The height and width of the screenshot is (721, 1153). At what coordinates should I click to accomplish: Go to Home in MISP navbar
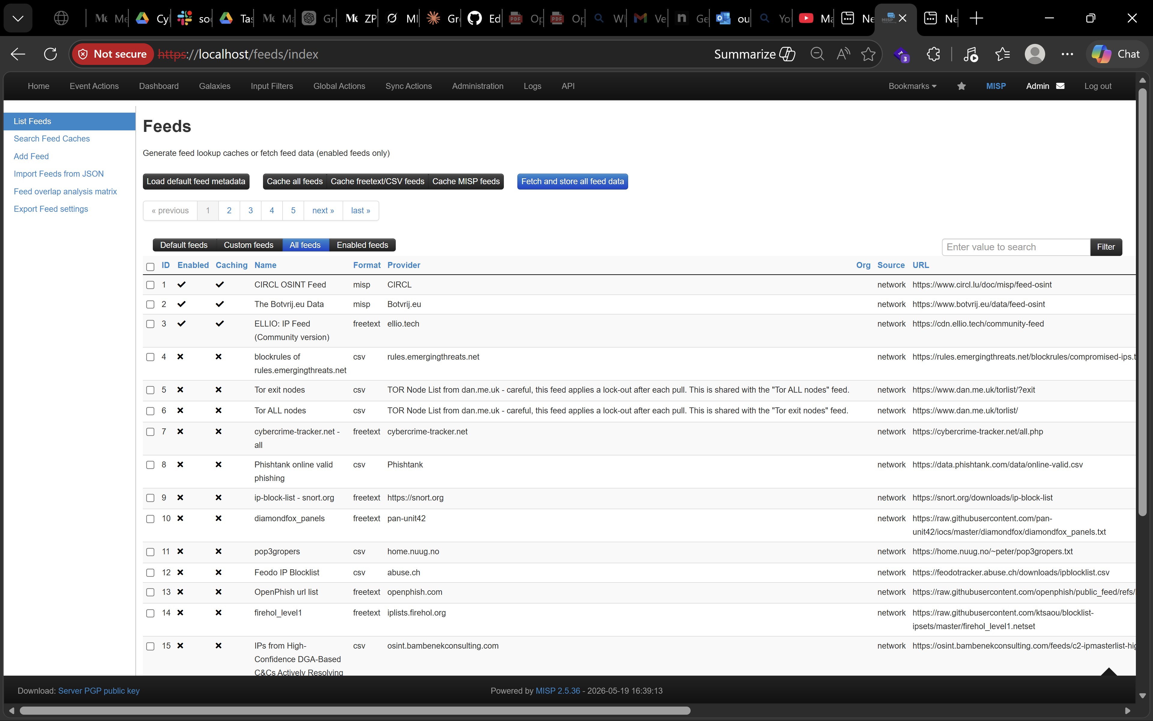click(x=38, y=86)
